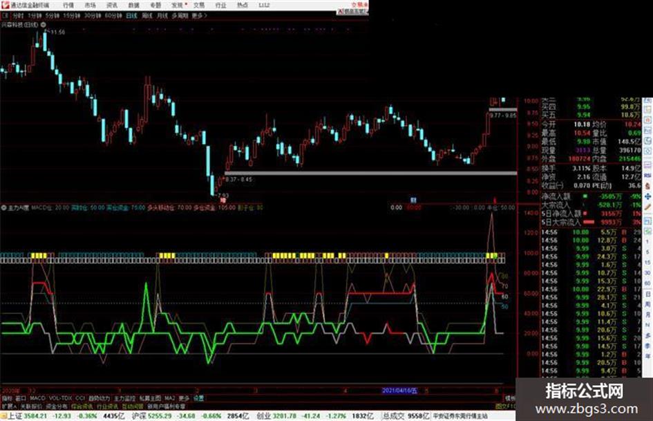This screenshot has height=421, width=653.
Task: Click the 设置 settings button
Action: [x=198, y=398]
